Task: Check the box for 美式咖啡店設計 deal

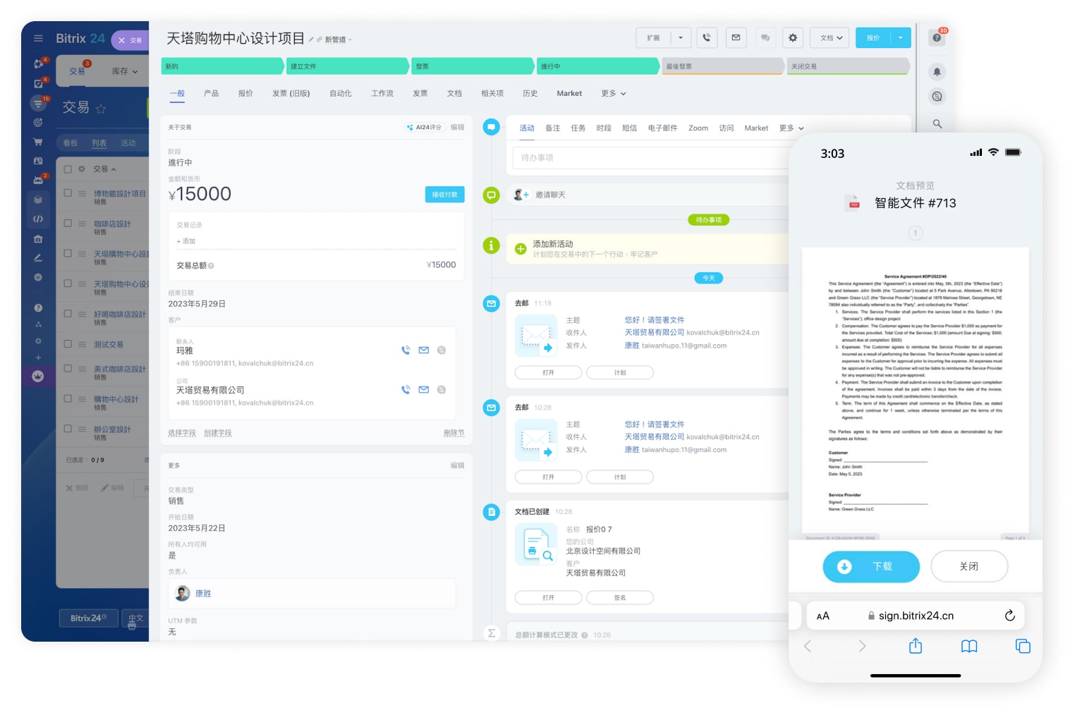Action: 68,369
